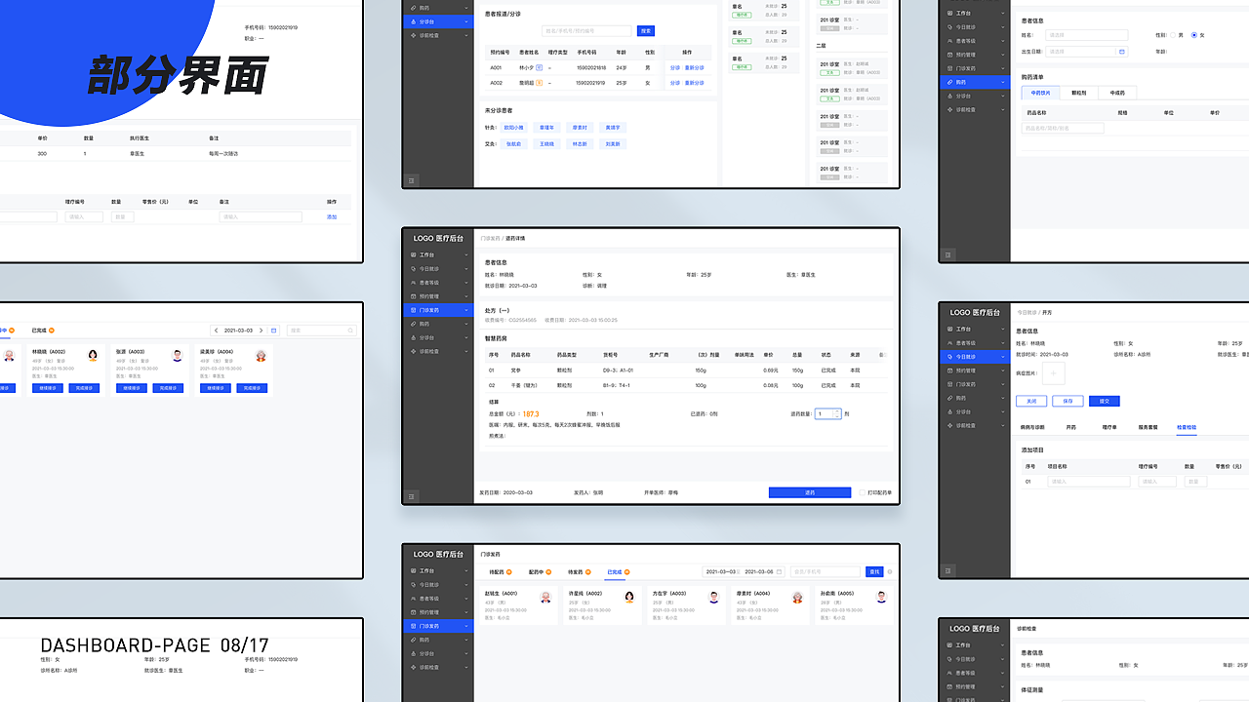Collapse sidebar icon in top-right 购药 window
The height and width of the screenshot is (702, 1249).
(x=948, y=254)
